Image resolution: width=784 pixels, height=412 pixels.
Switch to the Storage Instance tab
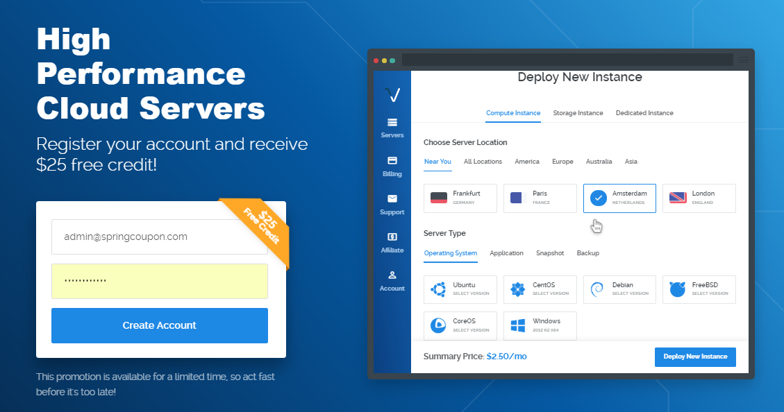click(x=578, y=113)
